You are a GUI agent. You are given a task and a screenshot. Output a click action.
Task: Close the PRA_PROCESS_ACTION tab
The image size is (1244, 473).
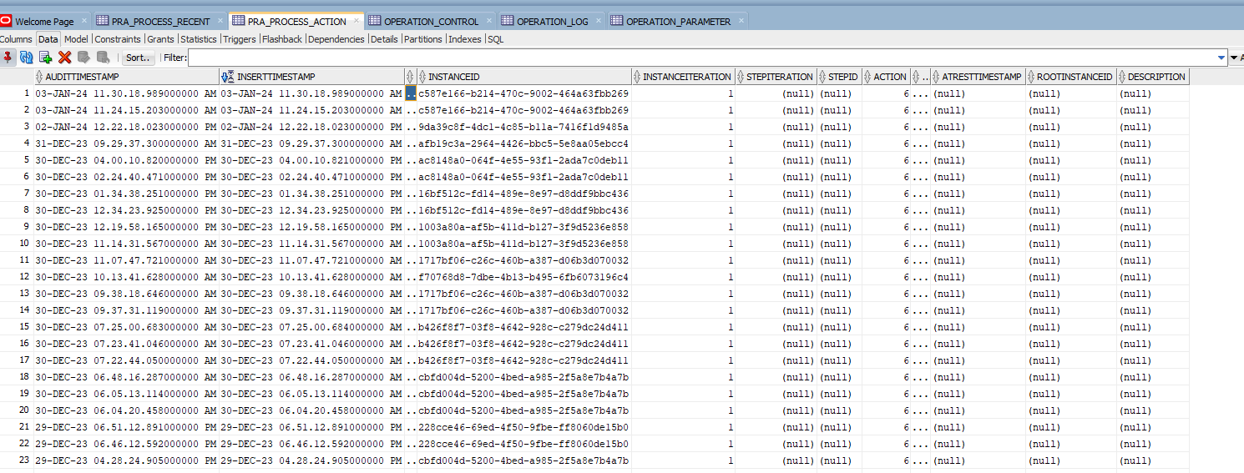(357, 21)
